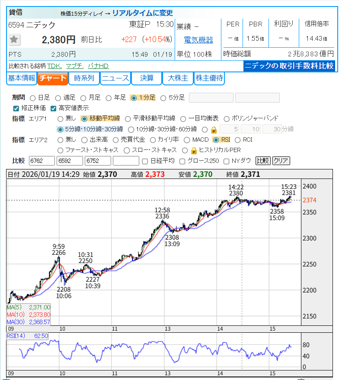The image size is (339, 380).
Task: Focus the comparison field containing 6592
Action: (70, 161)
